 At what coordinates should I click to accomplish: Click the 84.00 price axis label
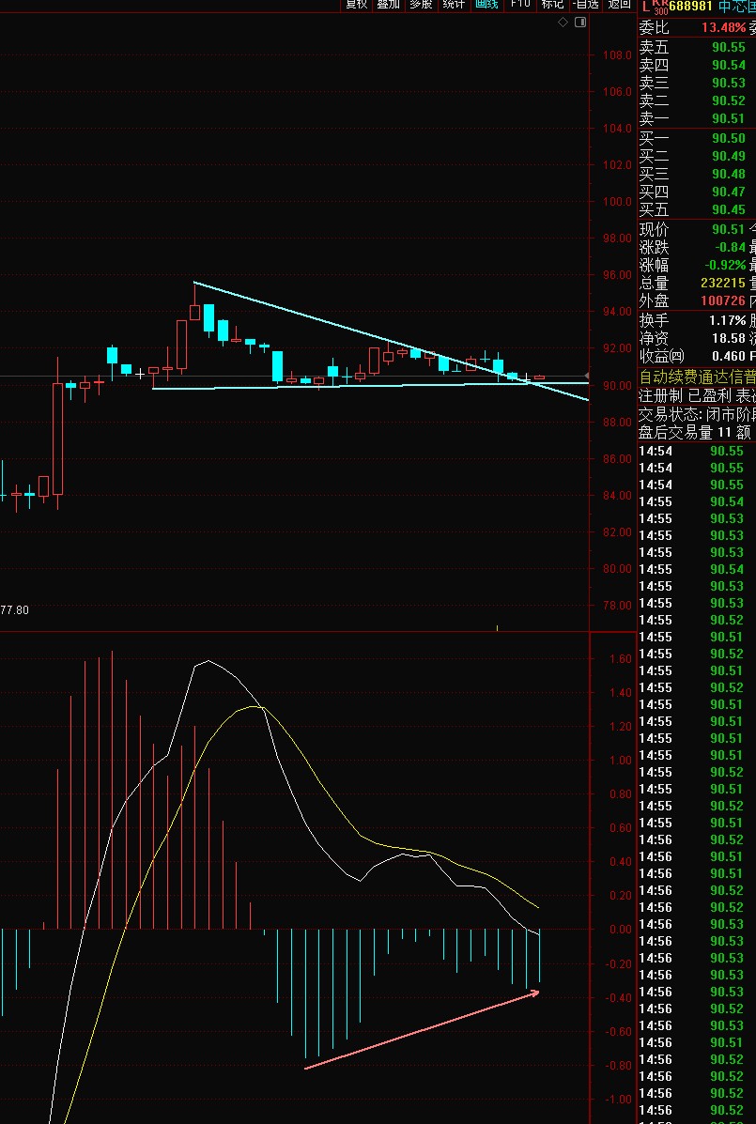click(x=617, y=496)
